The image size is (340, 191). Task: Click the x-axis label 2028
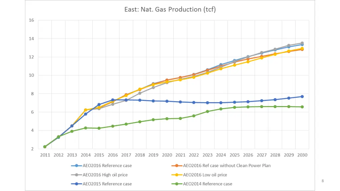click(275, 155)
